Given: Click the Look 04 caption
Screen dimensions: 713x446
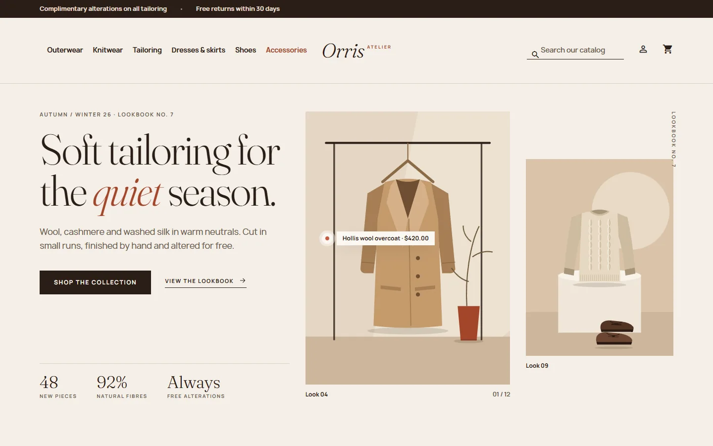Looking at the screenshot, I should pyautogui.click(x=316, y=394).
